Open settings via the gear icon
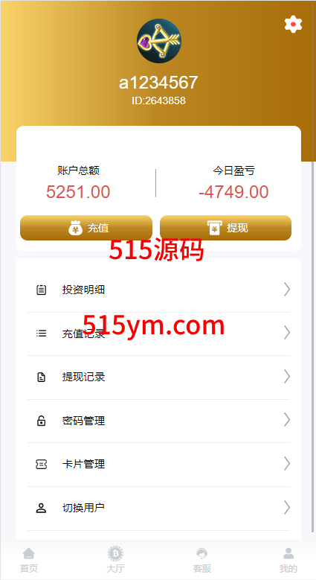Viewport: 316px width, 580px height. click(x=293, y=25)
